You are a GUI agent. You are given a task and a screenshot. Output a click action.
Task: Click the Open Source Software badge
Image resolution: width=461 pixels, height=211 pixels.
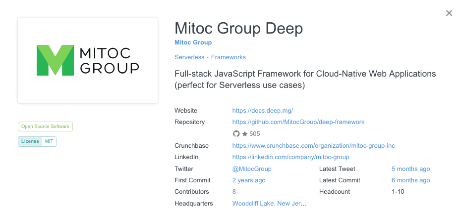click(45, 127)
